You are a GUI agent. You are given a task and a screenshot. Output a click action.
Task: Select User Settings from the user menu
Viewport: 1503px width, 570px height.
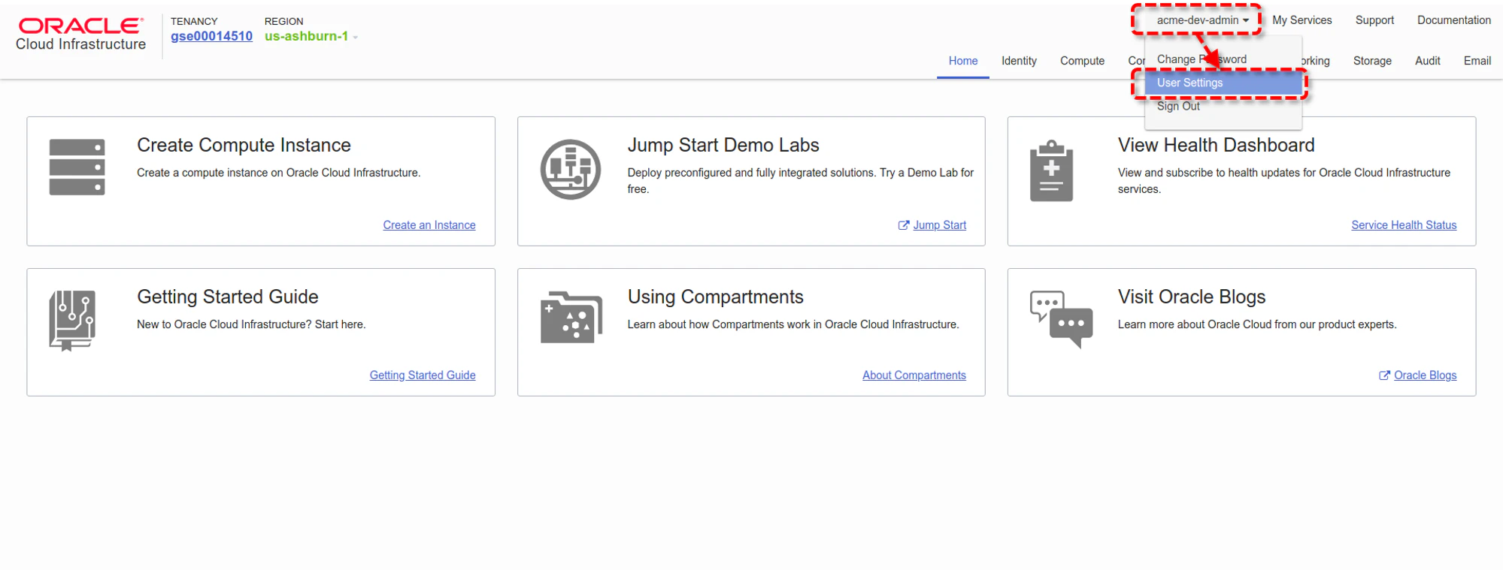point(1223,83)
